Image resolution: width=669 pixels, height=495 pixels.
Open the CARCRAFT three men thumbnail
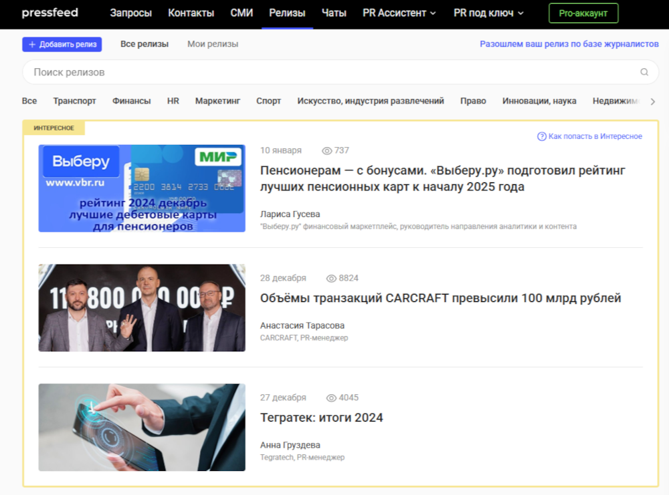(x=142, y=307)
